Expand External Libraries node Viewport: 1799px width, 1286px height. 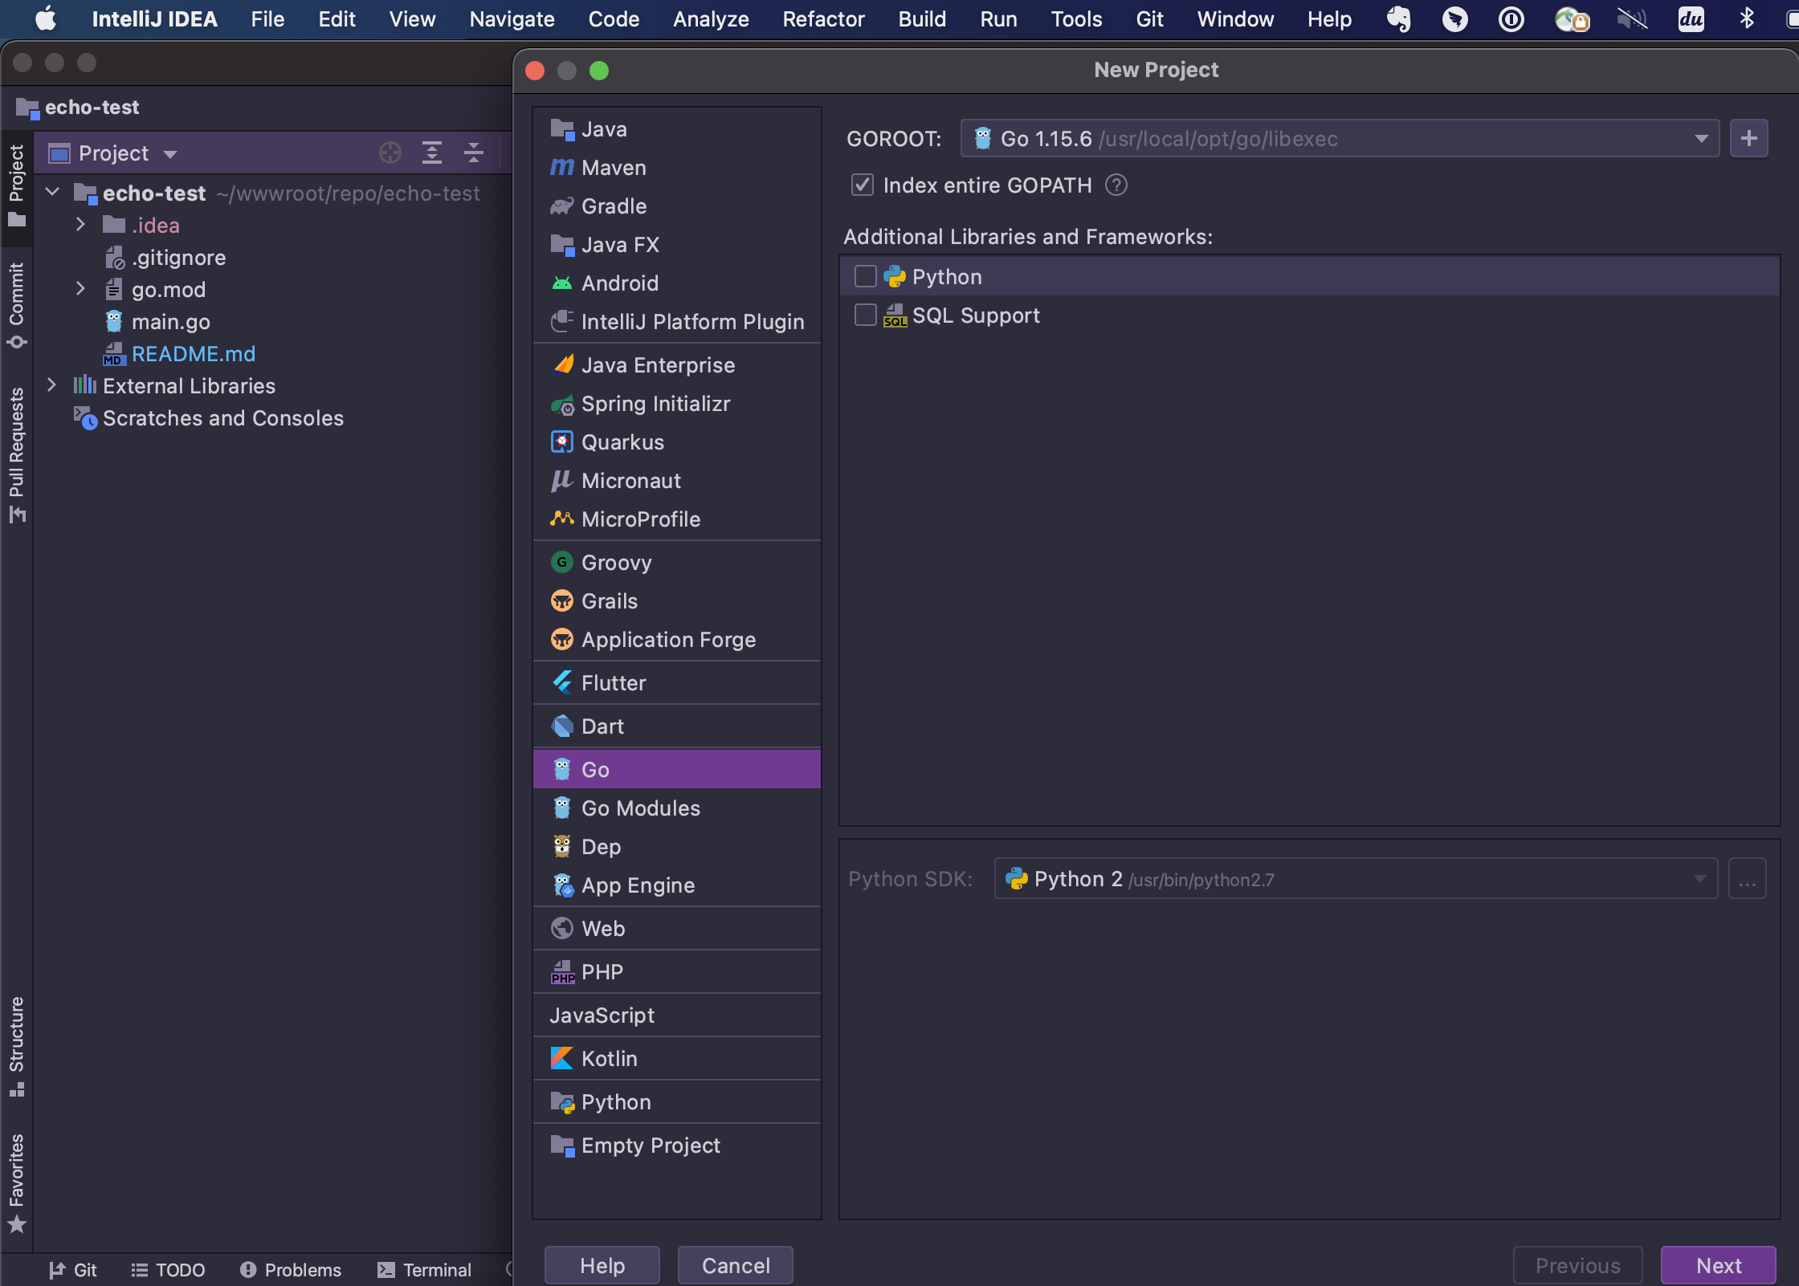(x=51, y=385)
